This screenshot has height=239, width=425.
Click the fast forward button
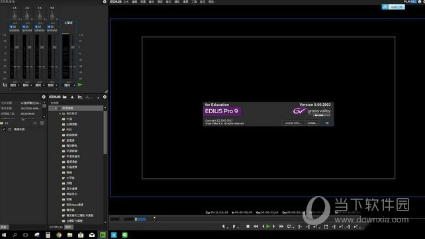(281, 226)
